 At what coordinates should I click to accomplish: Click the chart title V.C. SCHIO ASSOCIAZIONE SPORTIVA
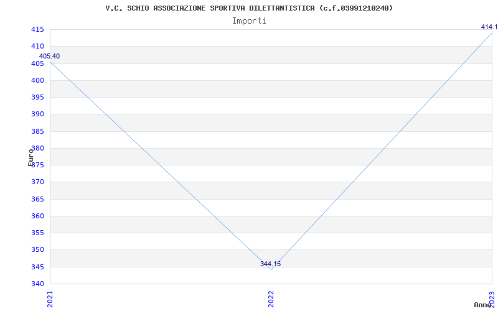pos(249,8)
